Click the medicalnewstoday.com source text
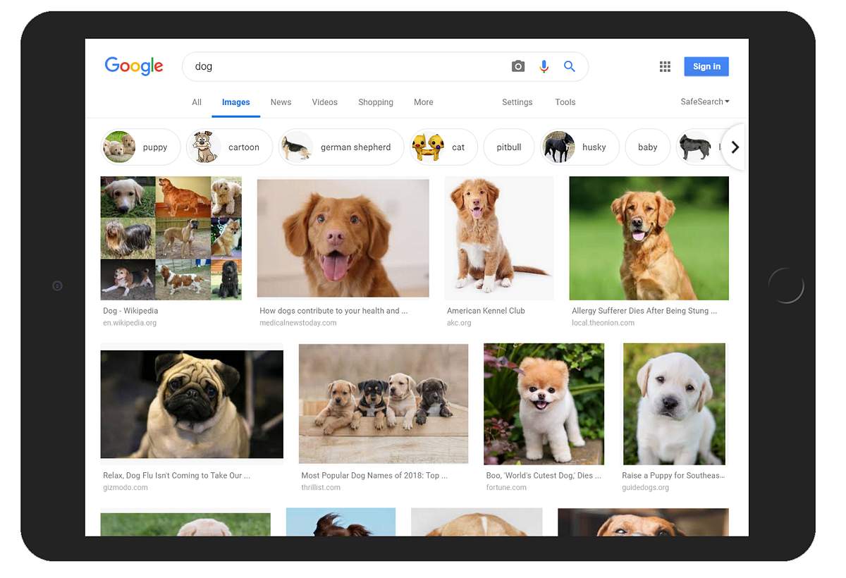The width and height of the screenshot is (846, 578). pos(298,323)
